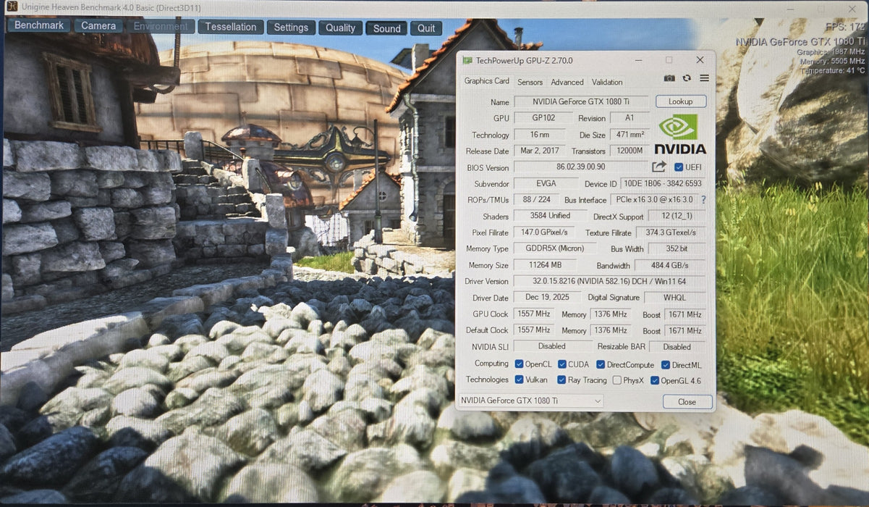Click Tessellation in Heaven menu bar
The image size is (869, 507).
(231, 27)
